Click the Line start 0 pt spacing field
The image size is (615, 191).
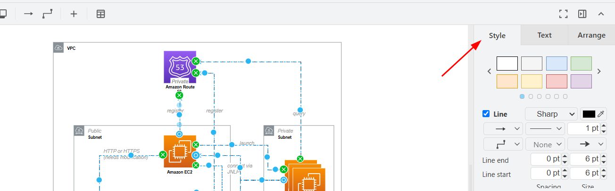coord(546,174)
